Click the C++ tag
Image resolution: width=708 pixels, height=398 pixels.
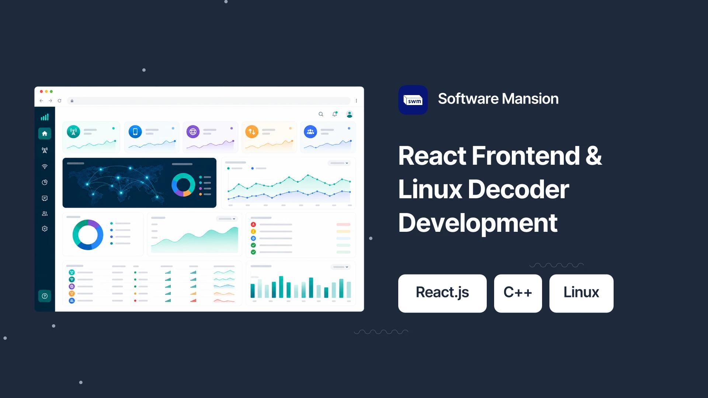coord(518,293)
